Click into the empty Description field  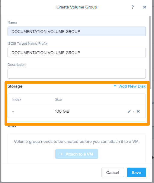(77, 74)
